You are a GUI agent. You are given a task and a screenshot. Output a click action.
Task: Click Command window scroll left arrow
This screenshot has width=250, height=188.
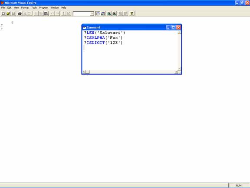point(84,72)
